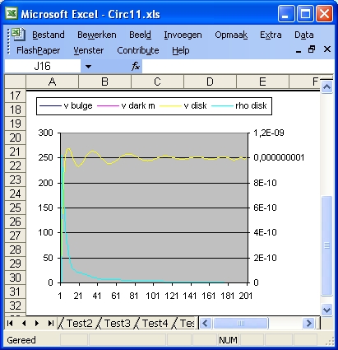Jump to first sheet tab arrow
The height and width of the screenshot is (350, 338).
click(x=10, y=323)
